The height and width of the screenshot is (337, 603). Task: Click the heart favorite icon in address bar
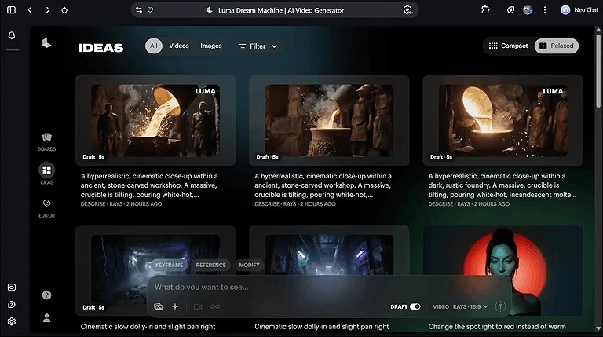151,10
